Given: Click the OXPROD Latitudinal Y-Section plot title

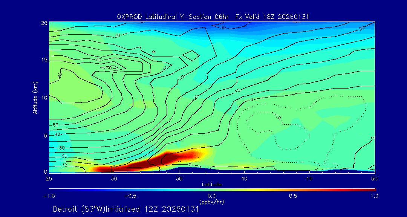Looking at the screenshot, I should coord(213,17).
